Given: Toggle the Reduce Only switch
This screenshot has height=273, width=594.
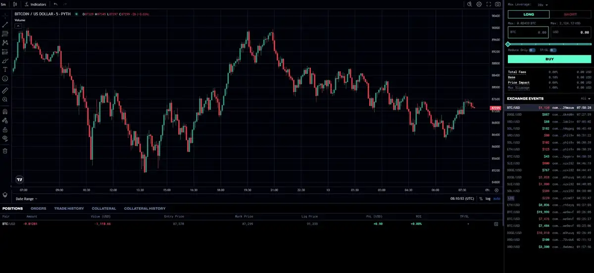Looking at the screenshot, I should coord(532,50).
